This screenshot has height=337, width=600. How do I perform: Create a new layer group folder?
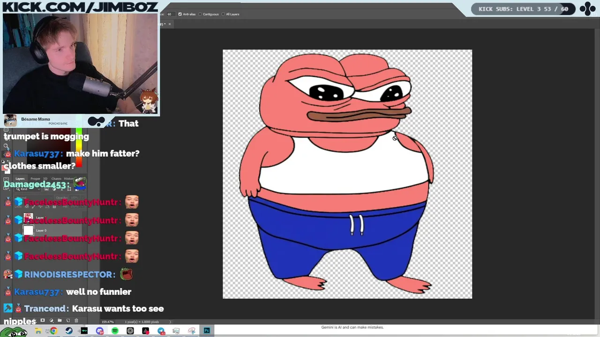point(60,321)
